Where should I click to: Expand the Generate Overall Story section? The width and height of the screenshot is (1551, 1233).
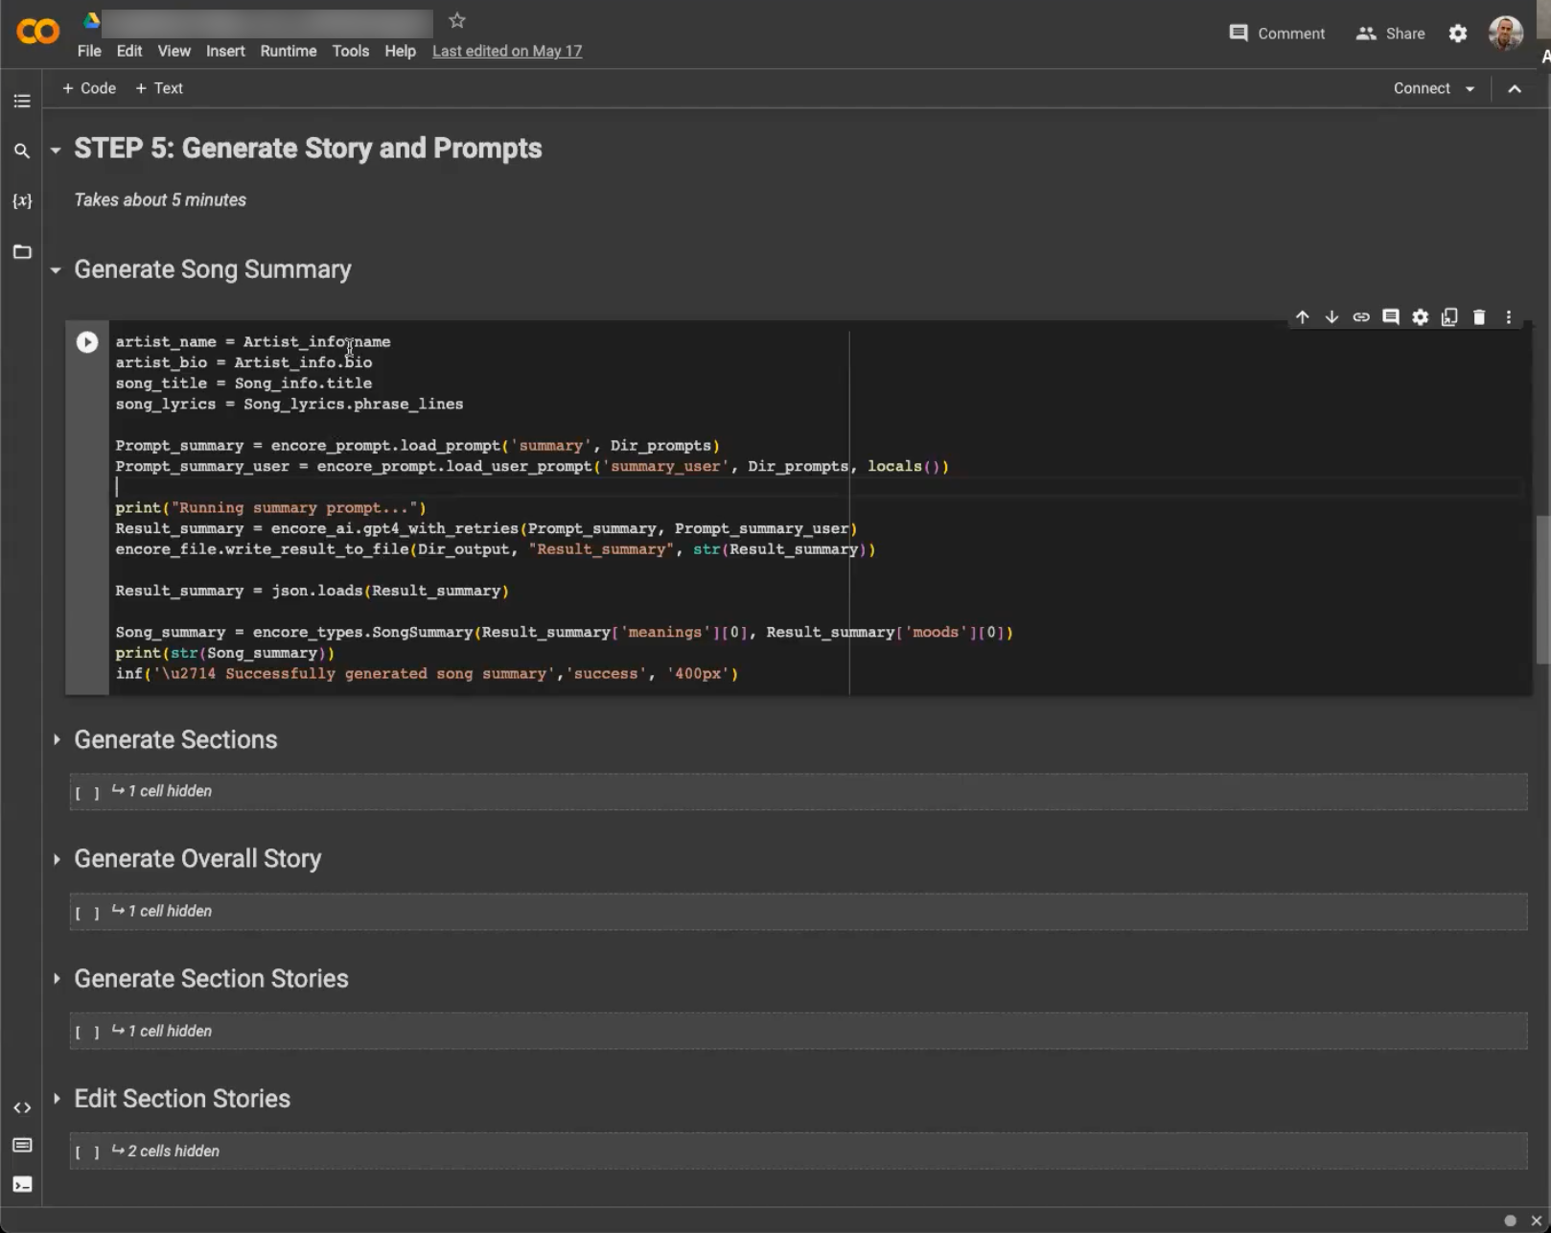coord(57,859)
